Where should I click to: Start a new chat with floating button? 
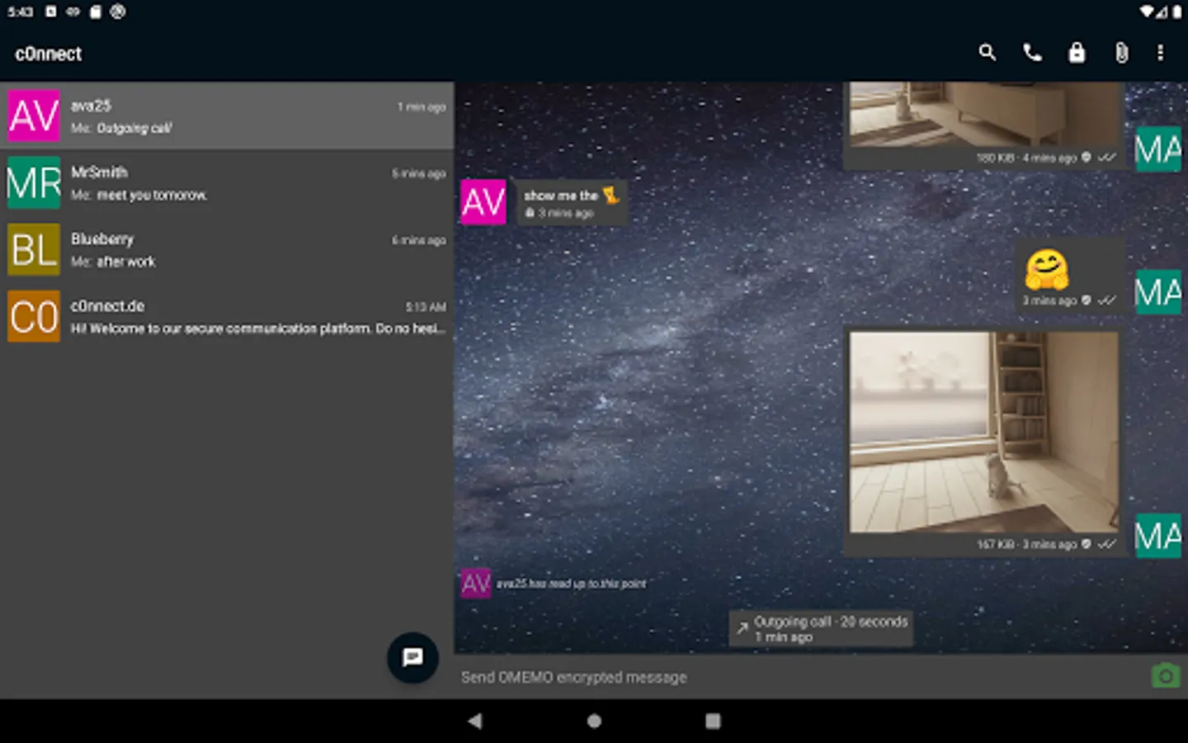coord(412,657)
